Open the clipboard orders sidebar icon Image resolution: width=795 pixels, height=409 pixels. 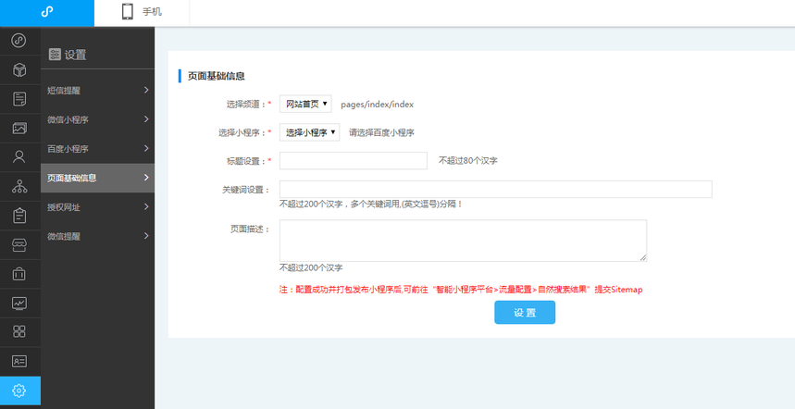point(19,216)
